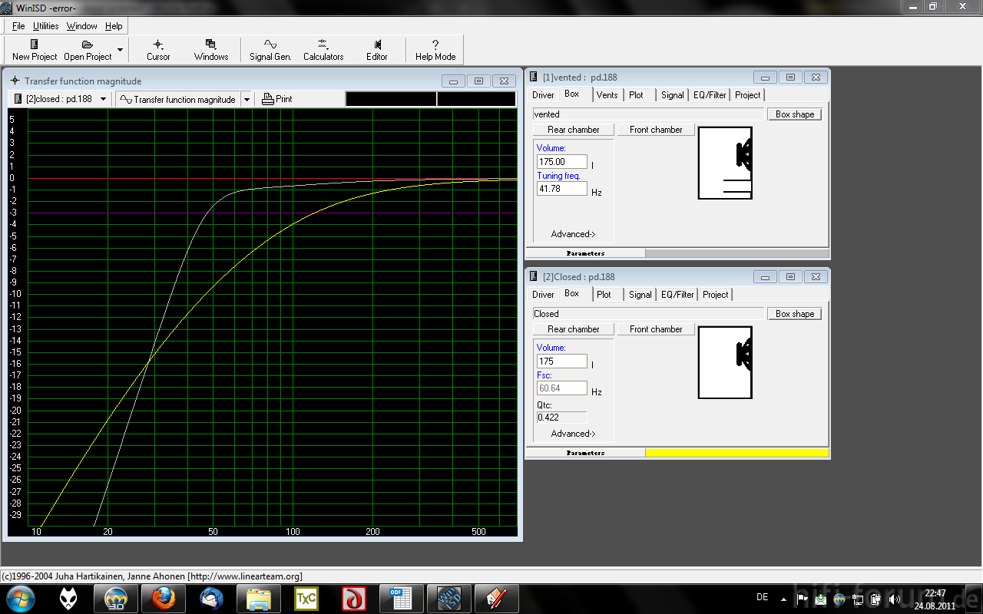Expand the Open Project dropdown arrow
The height and width of the screenshot is (614, 983).
(120, 50)
